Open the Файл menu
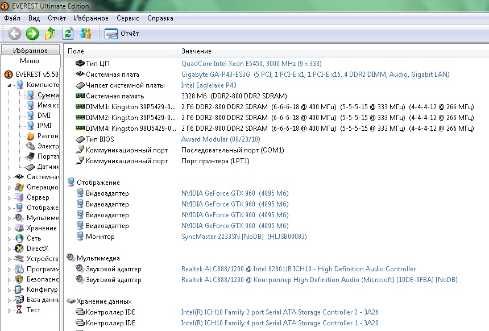The height and width of the screenshot is (331, 489). coord(12,18)
